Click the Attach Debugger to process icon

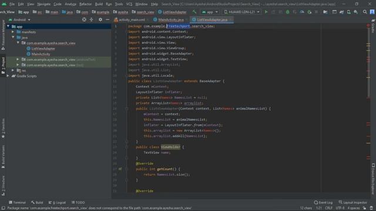[310, 12]
